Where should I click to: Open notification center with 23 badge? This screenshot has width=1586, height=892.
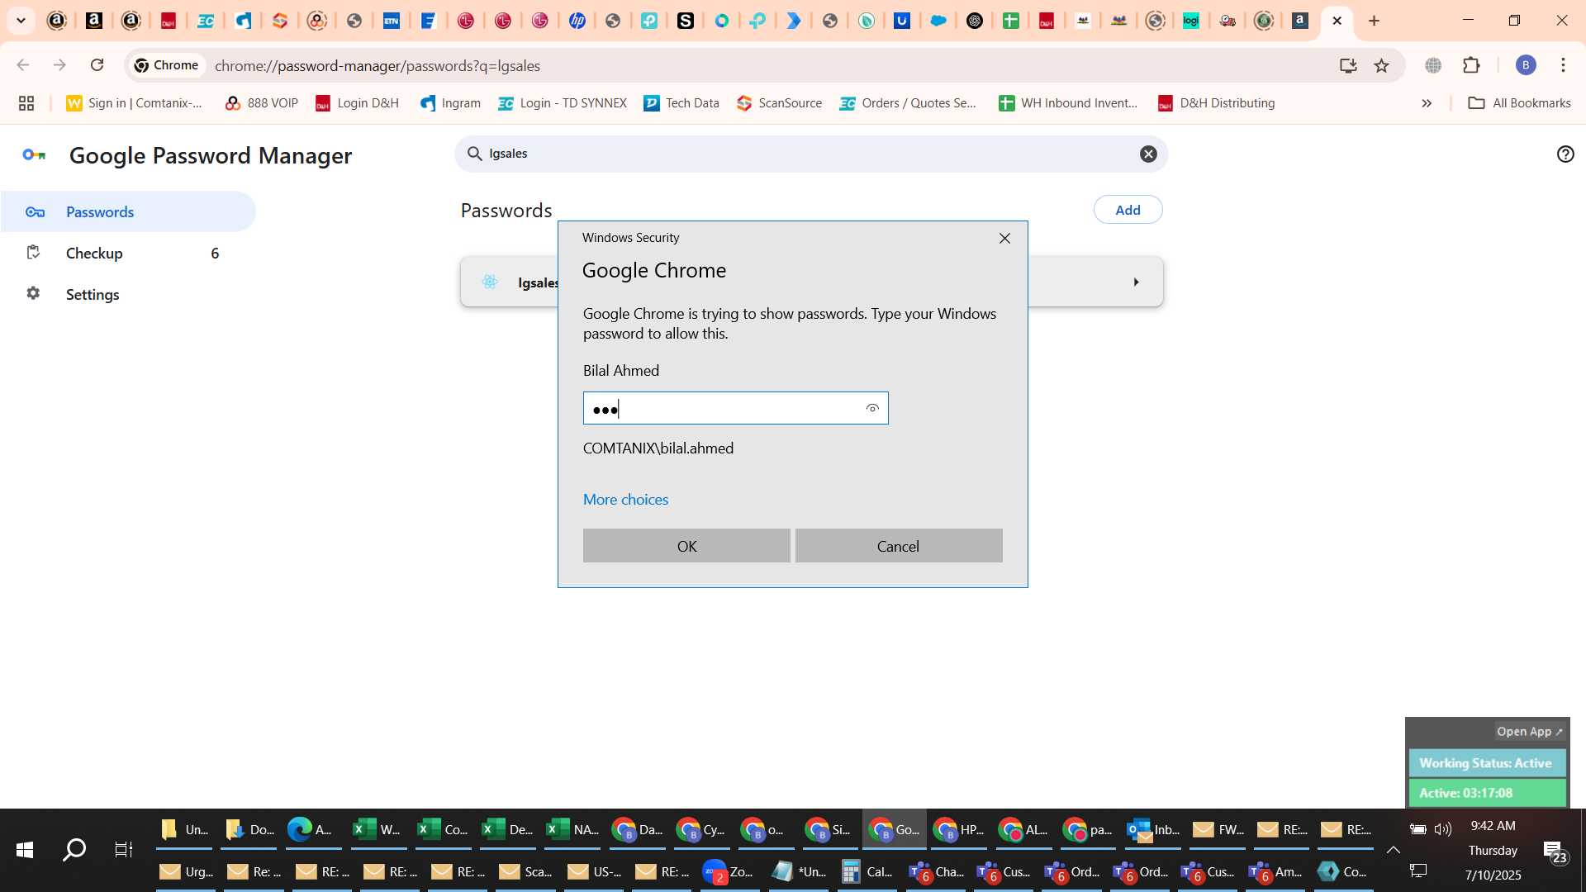pyautogui.click(x=1555, y=852)
